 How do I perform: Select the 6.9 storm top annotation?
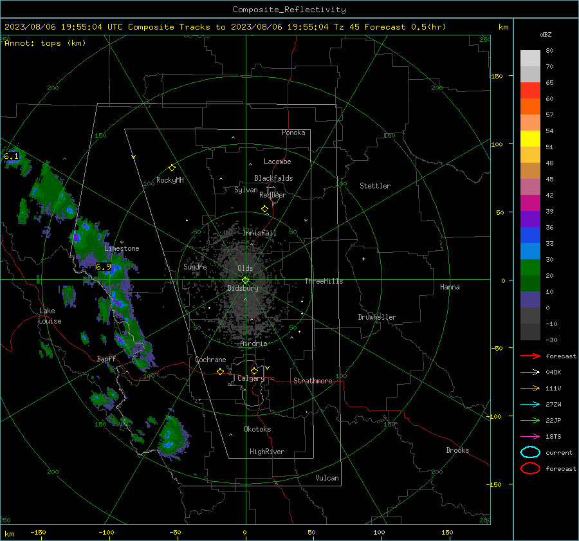click(104, 266)
